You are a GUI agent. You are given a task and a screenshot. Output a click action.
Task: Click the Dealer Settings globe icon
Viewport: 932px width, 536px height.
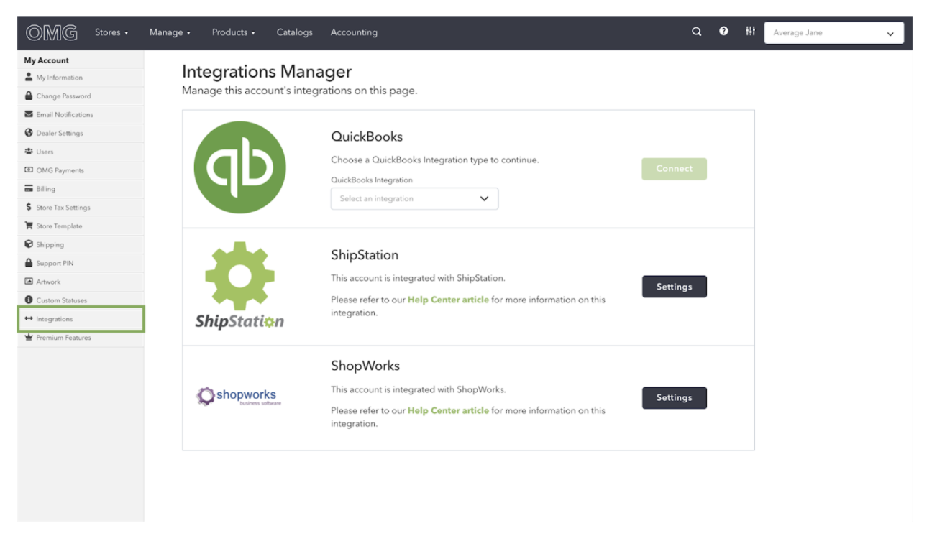pos(29,133)
